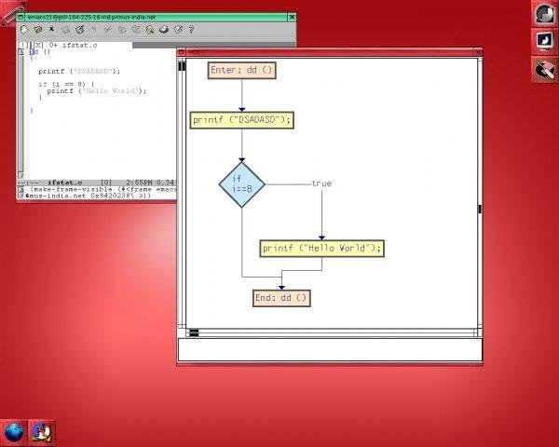
Task: Select the "Enter: dd ()" flowchart node
Action: click(x=242, y=70)
